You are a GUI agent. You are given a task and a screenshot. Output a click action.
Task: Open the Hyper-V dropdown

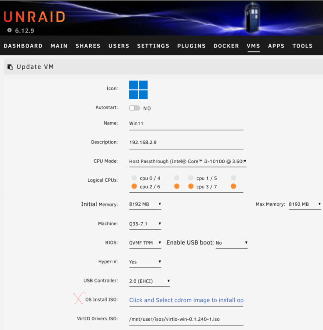[145, 262]
